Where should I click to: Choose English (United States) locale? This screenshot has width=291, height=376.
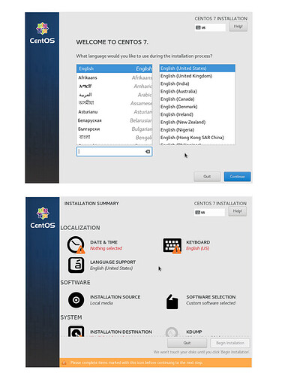pyautogui.click(x=197, y=68)
